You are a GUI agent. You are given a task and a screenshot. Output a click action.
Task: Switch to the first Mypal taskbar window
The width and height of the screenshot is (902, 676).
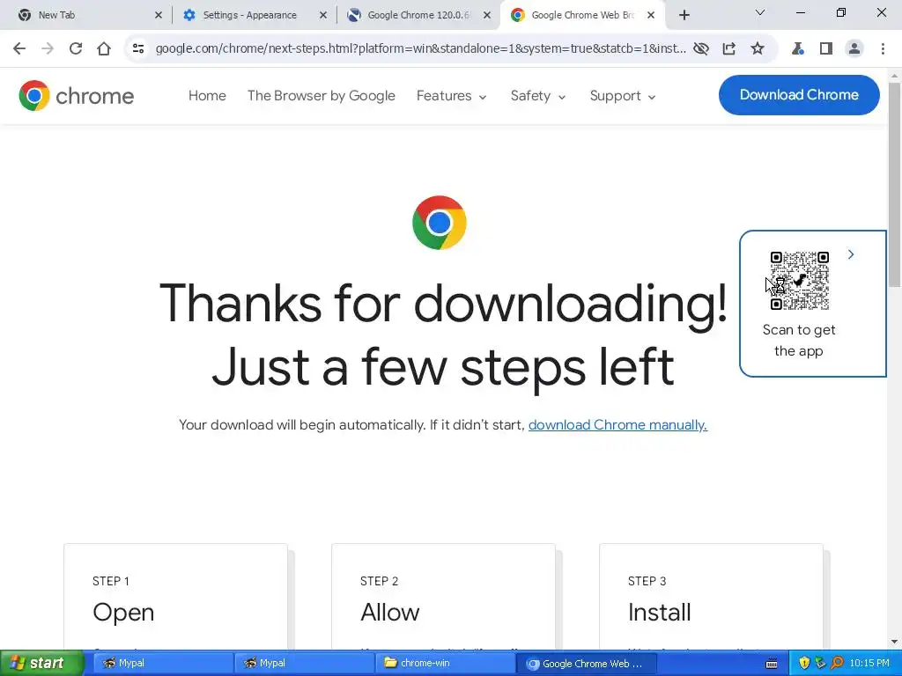(162, 664)
